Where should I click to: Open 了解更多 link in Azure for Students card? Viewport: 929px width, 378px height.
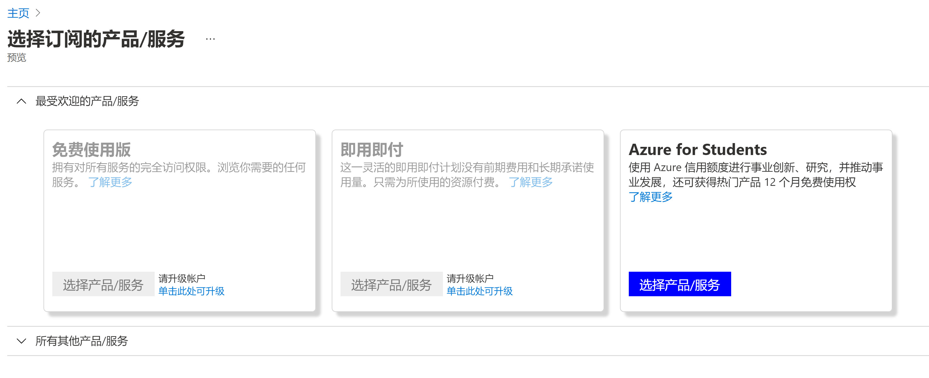point(650,197)
